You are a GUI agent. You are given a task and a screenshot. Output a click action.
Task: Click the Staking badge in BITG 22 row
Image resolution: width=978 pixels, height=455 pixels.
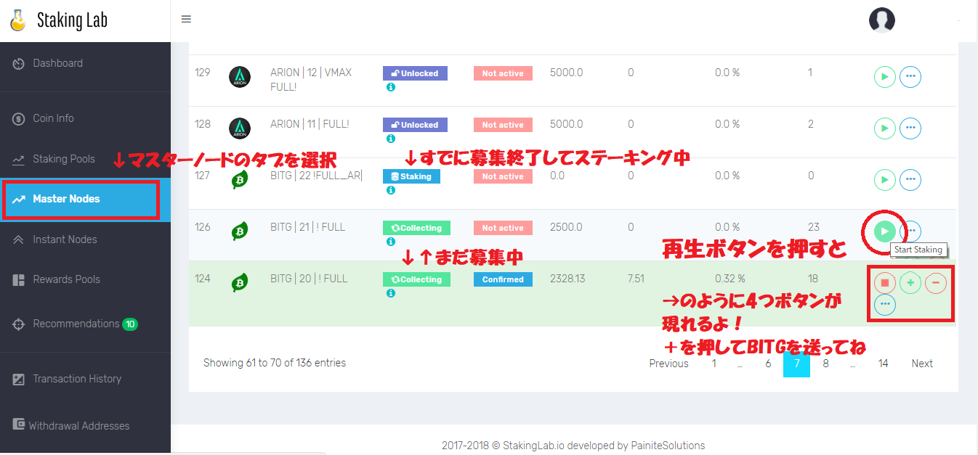point(411,176)
